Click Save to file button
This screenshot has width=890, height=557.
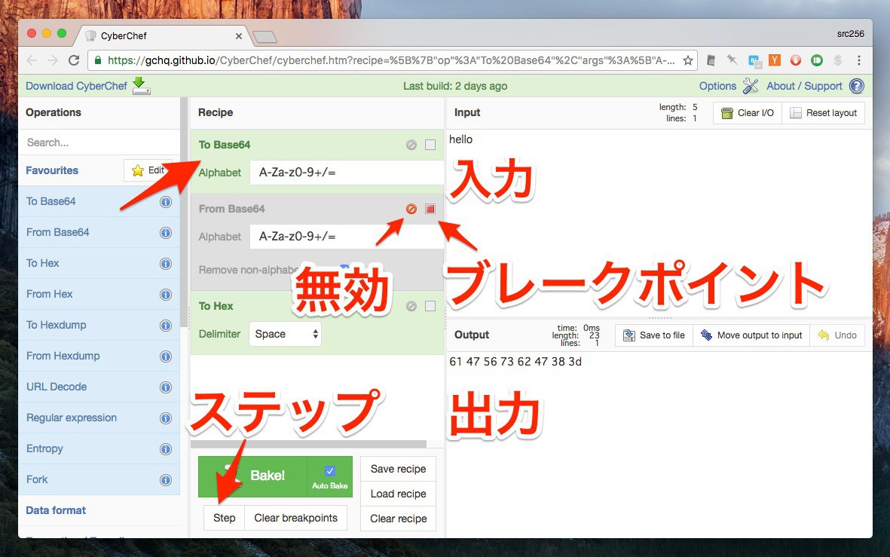pos(654,335)
